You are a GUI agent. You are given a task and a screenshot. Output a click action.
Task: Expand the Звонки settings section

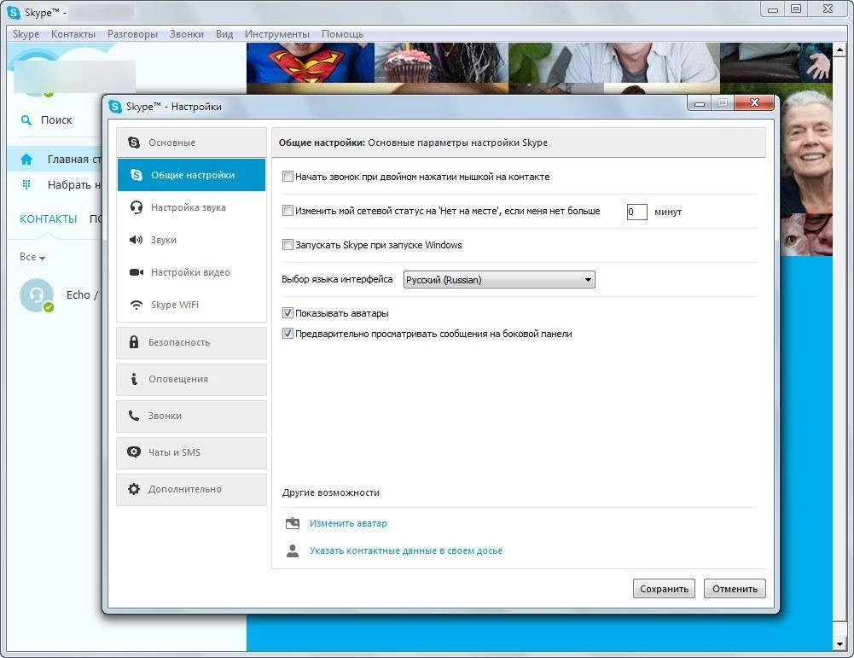[191, 416]
